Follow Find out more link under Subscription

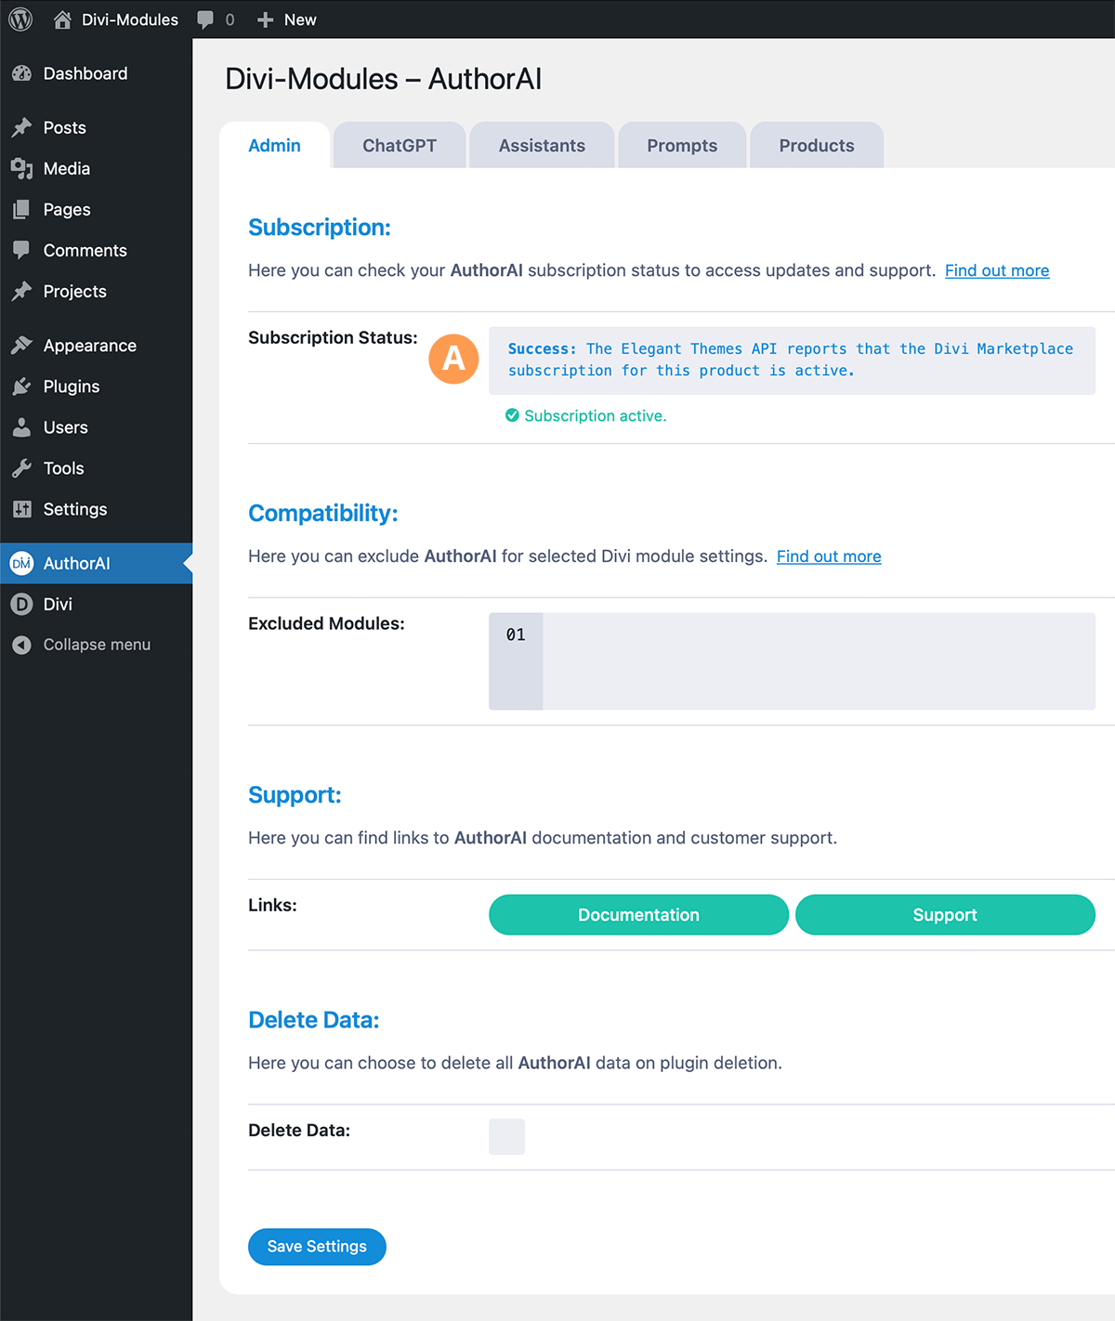click(997, 270)
